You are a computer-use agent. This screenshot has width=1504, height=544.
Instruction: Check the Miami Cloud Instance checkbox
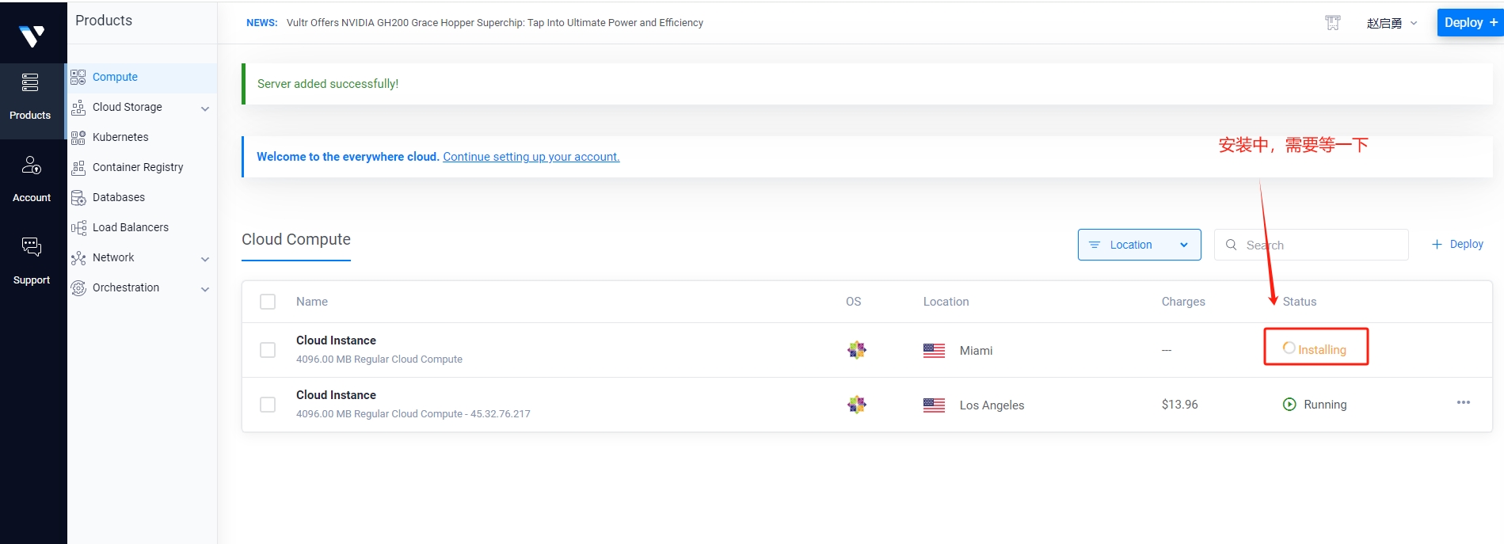tap(268, 350)
